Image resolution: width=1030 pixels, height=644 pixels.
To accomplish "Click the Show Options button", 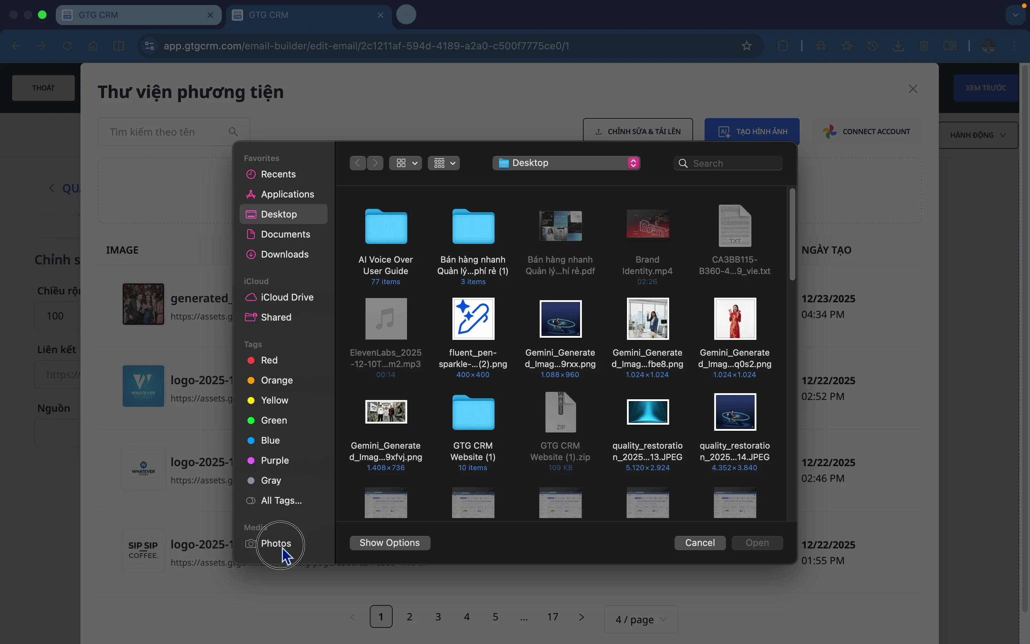I will tap(389, 543).
